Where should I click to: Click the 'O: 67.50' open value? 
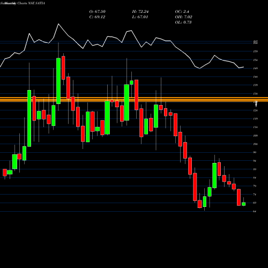[x=97, y=12]
